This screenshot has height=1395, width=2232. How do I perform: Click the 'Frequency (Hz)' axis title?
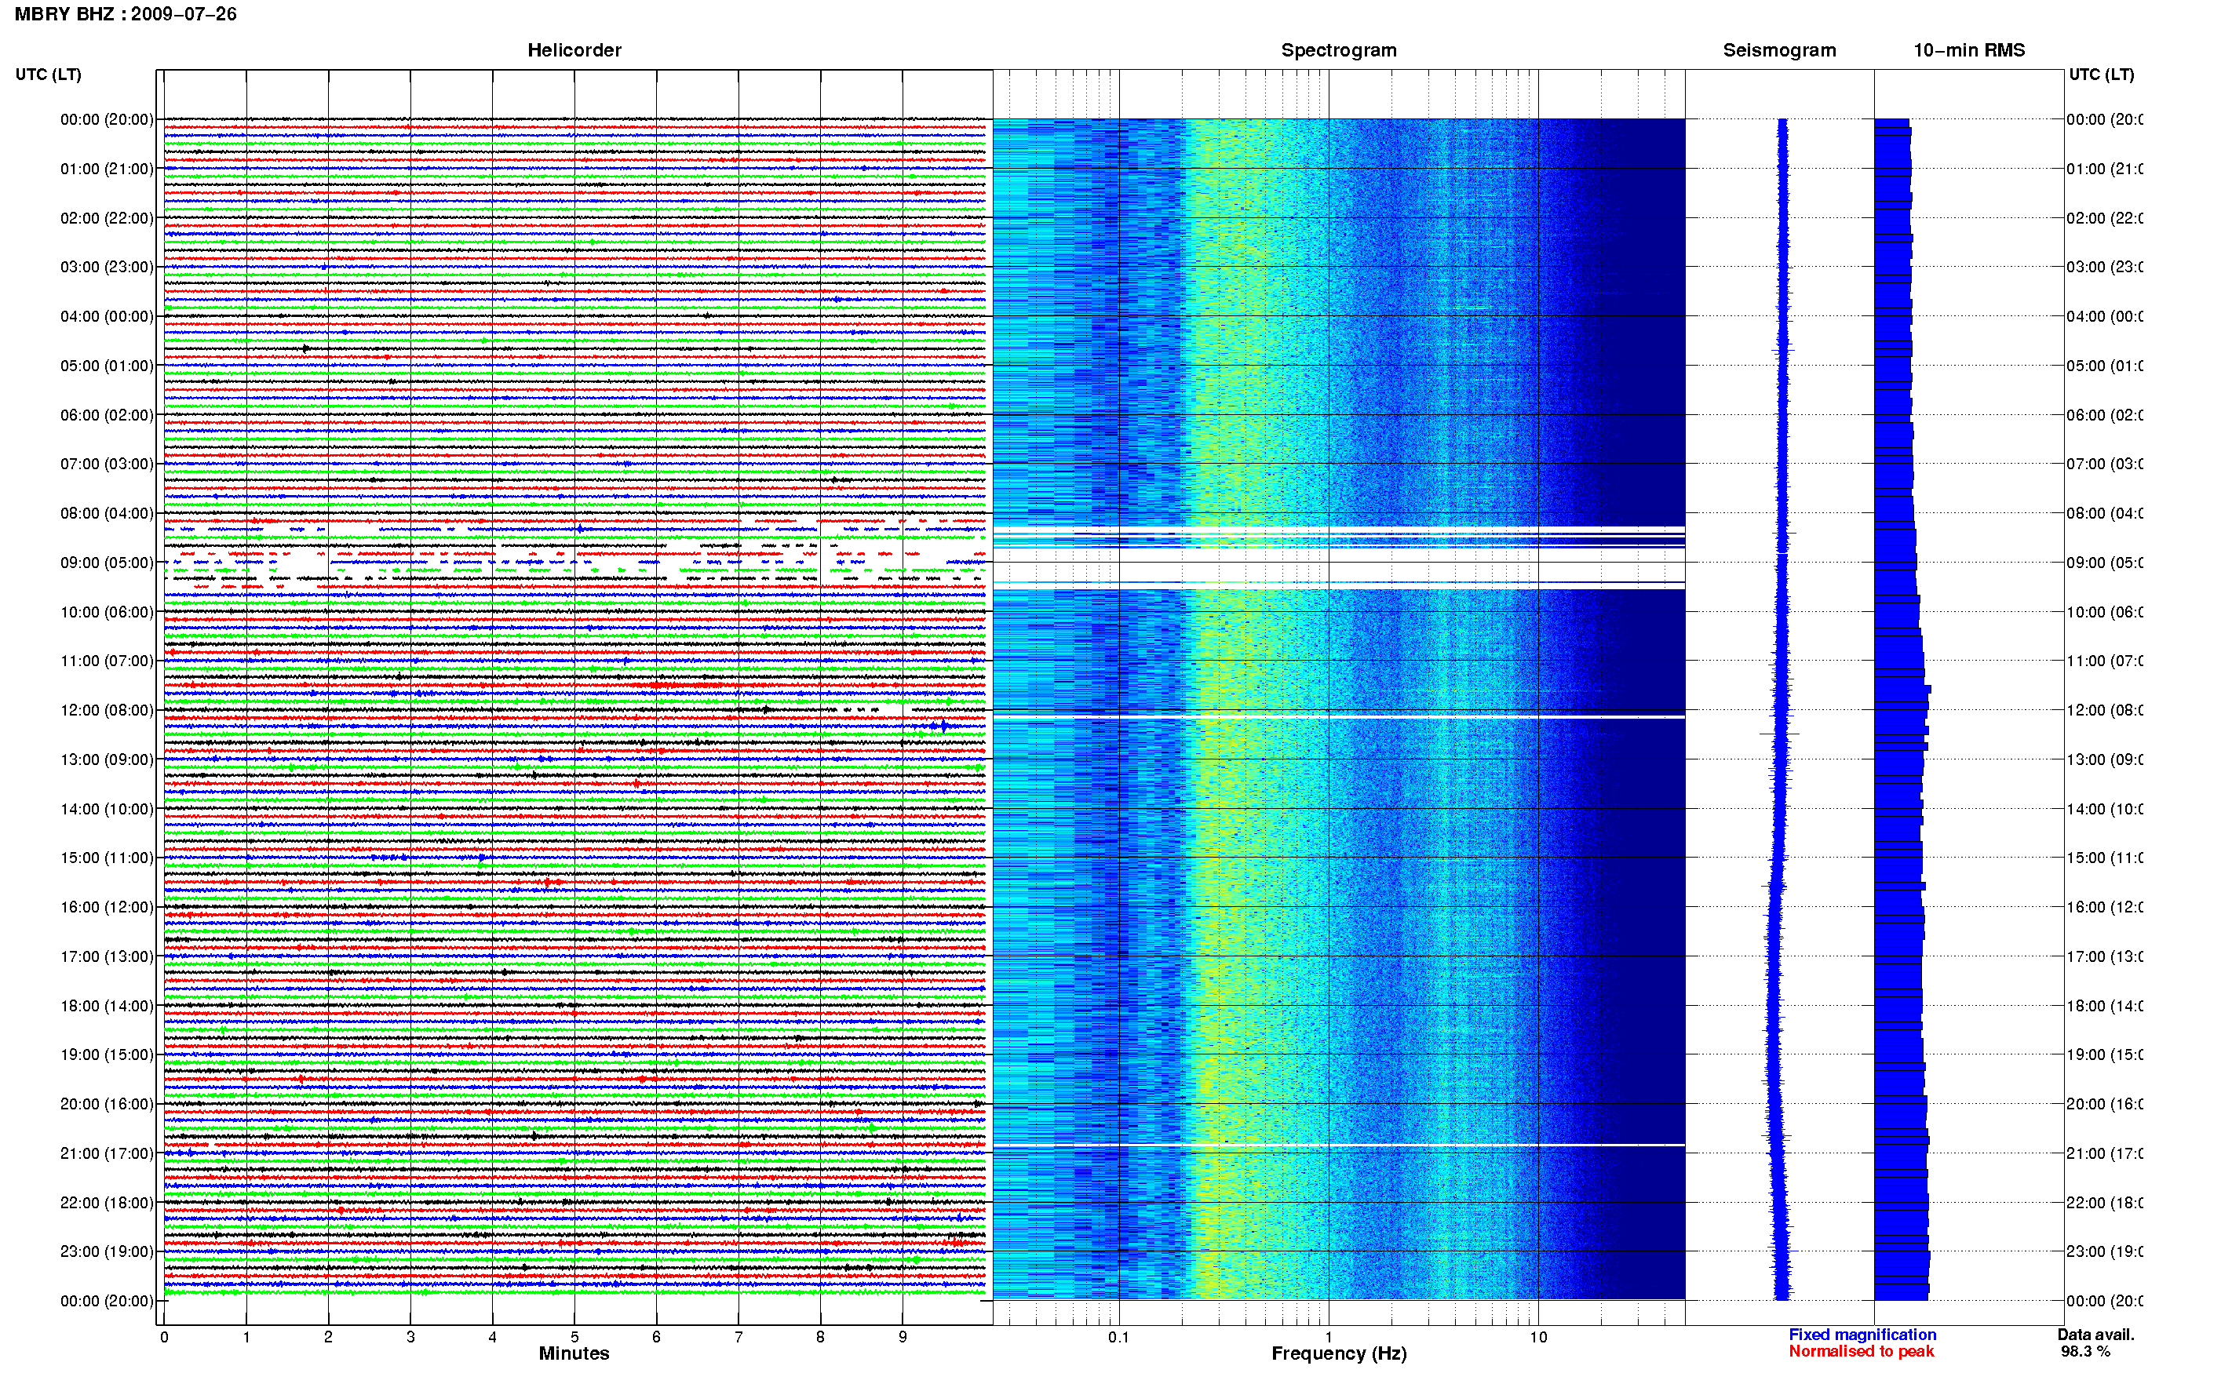(1339, 1353)
